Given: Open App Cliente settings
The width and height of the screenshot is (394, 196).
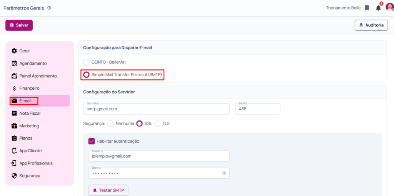Looking at the screenshot, I should point(30,151).
